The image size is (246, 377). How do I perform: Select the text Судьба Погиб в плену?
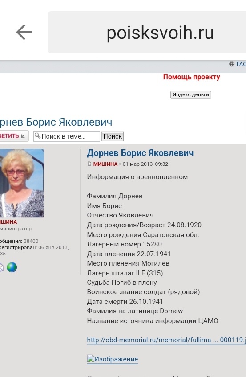click(x=122, y=283)
